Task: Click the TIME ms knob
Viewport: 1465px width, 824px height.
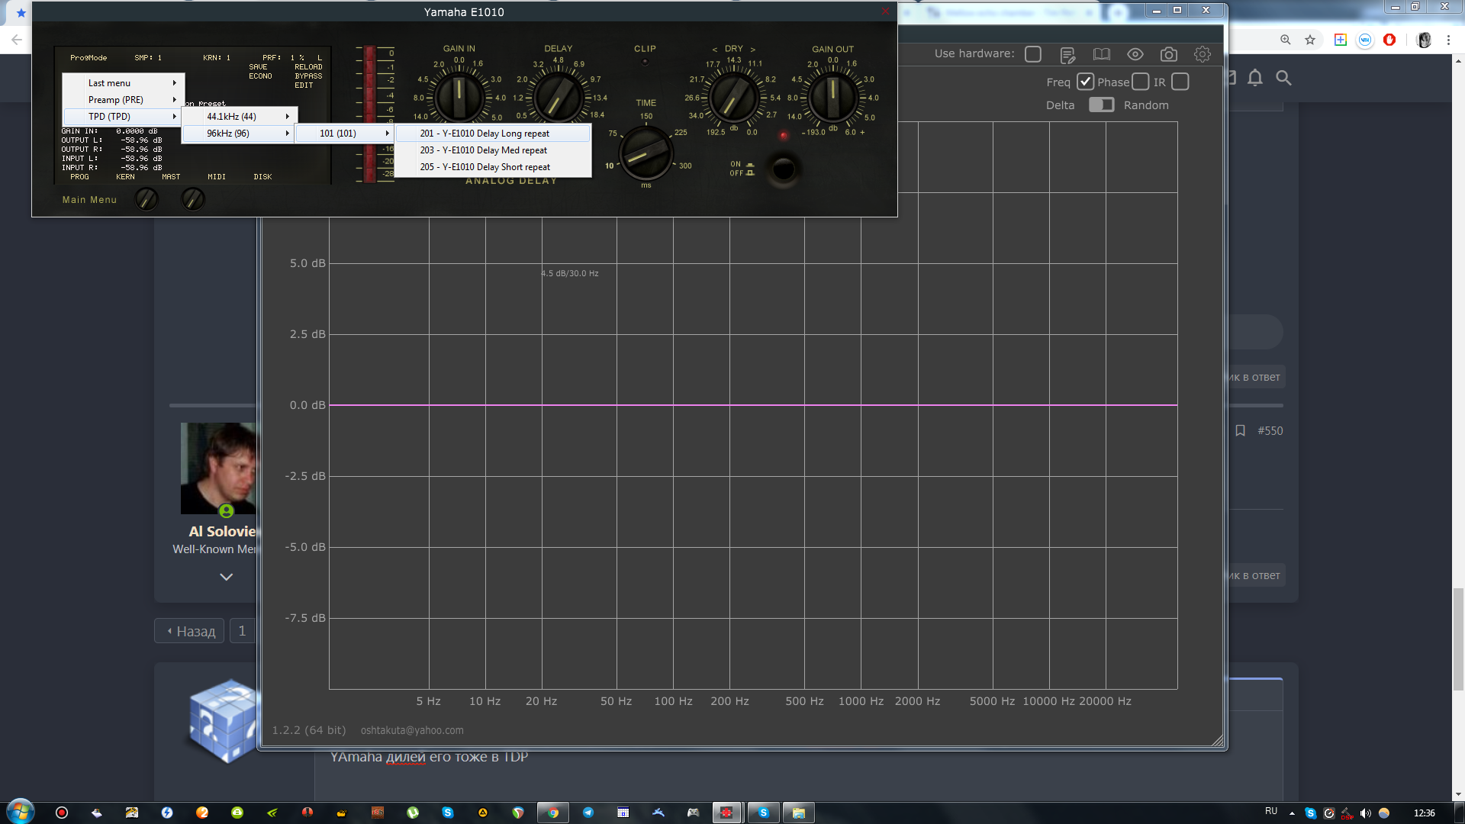Action: [646, 152]
